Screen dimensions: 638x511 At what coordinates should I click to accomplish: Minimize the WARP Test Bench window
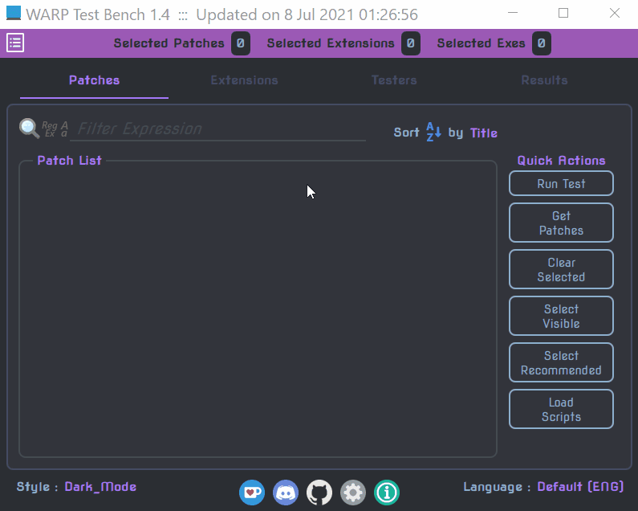513,13
